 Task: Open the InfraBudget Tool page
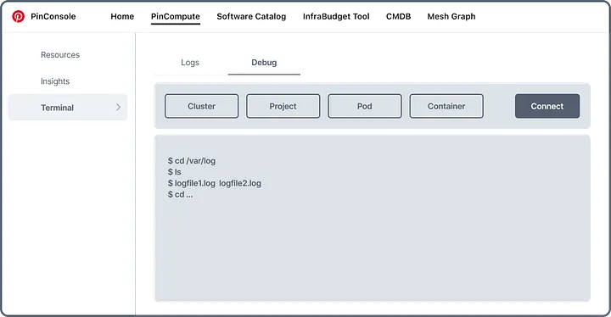[336, 16]
